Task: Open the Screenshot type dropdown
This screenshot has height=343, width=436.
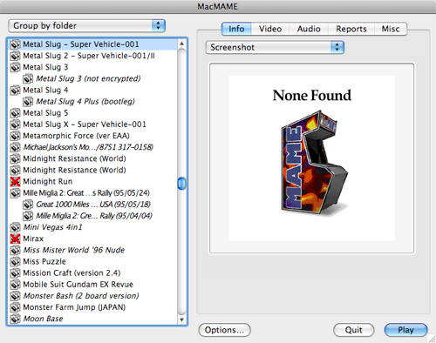Action: tap(275, 47)
